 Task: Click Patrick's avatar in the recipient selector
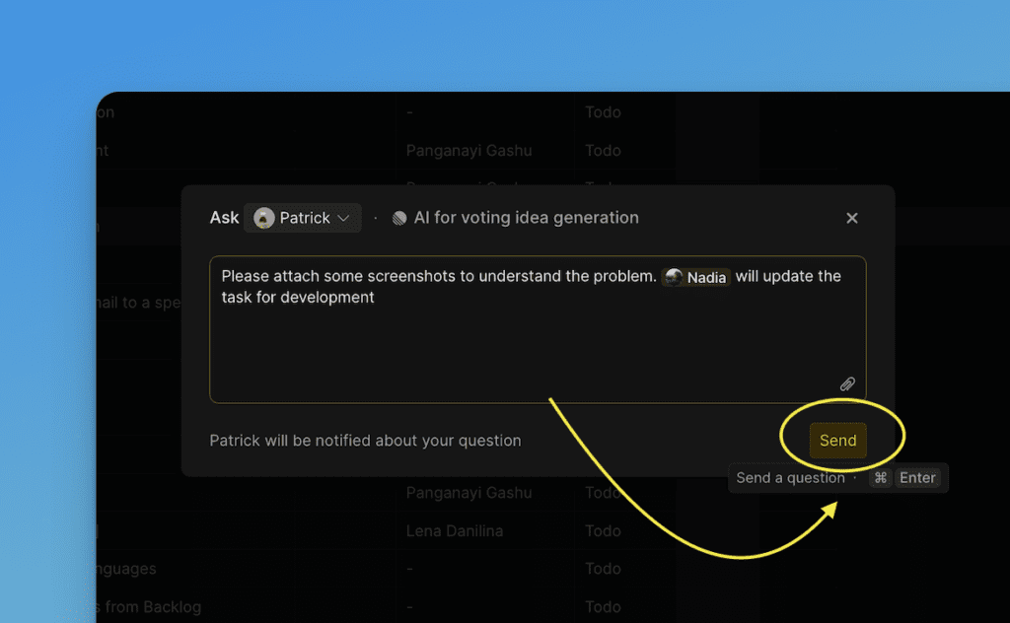264,218
